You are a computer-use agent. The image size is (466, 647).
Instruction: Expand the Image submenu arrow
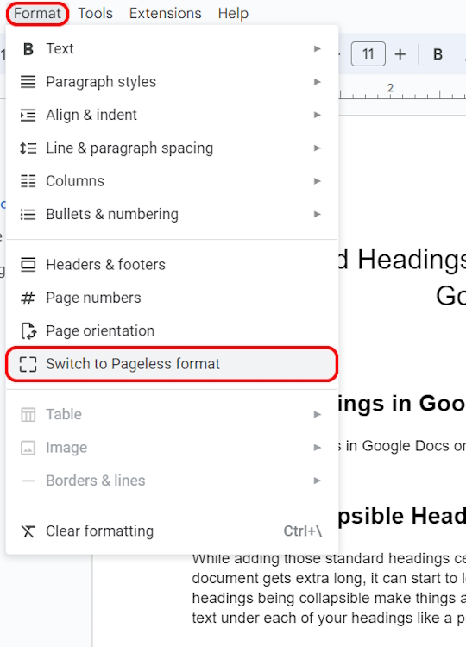click(x=317, y=448)
